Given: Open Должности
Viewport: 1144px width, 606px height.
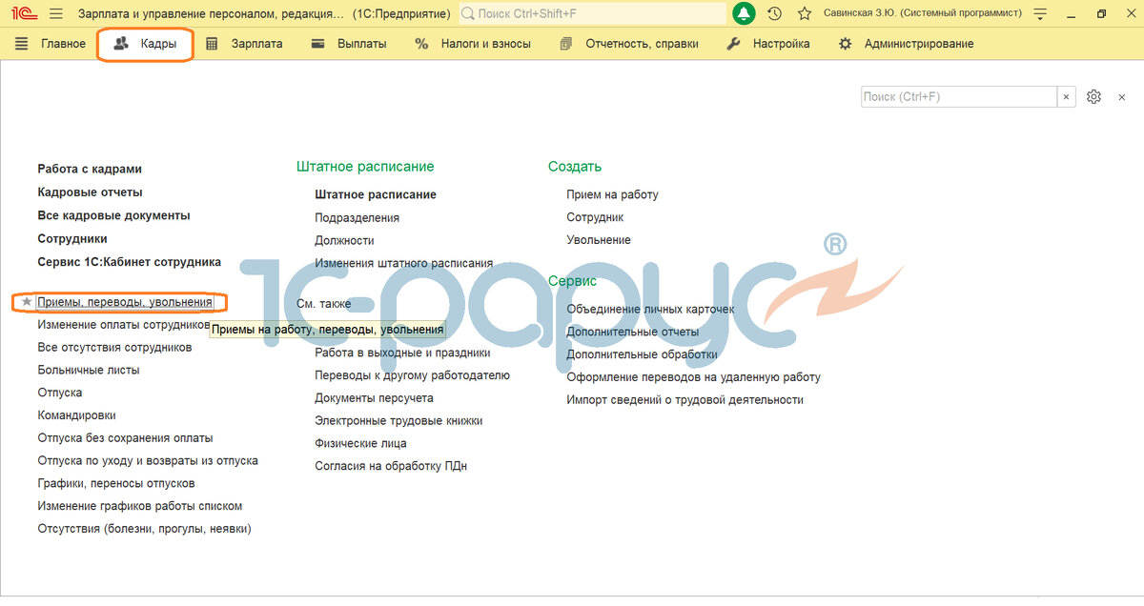Looking at the screenshot, I should point(344,240).
